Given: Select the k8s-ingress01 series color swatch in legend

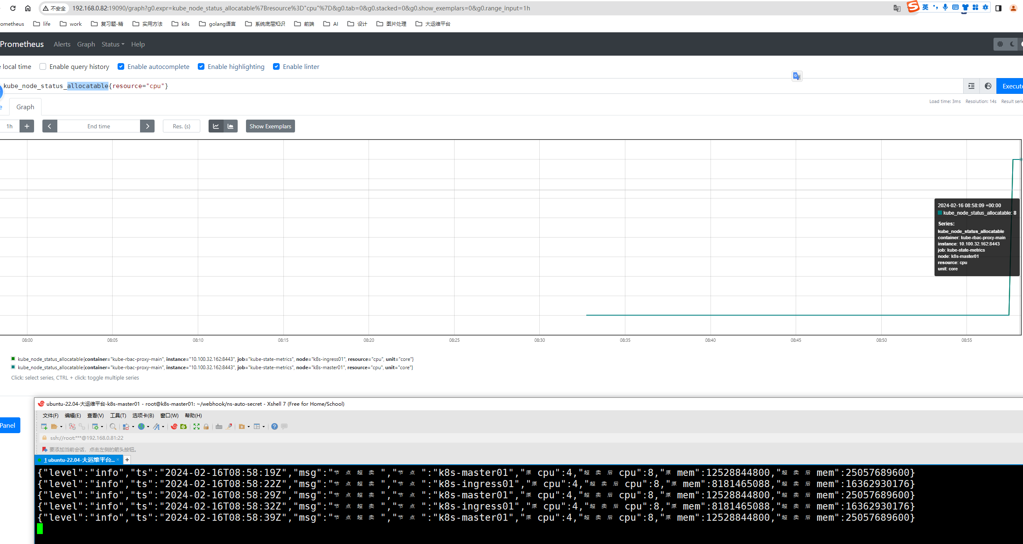Looking at the screenshot, I should point(13,359).
